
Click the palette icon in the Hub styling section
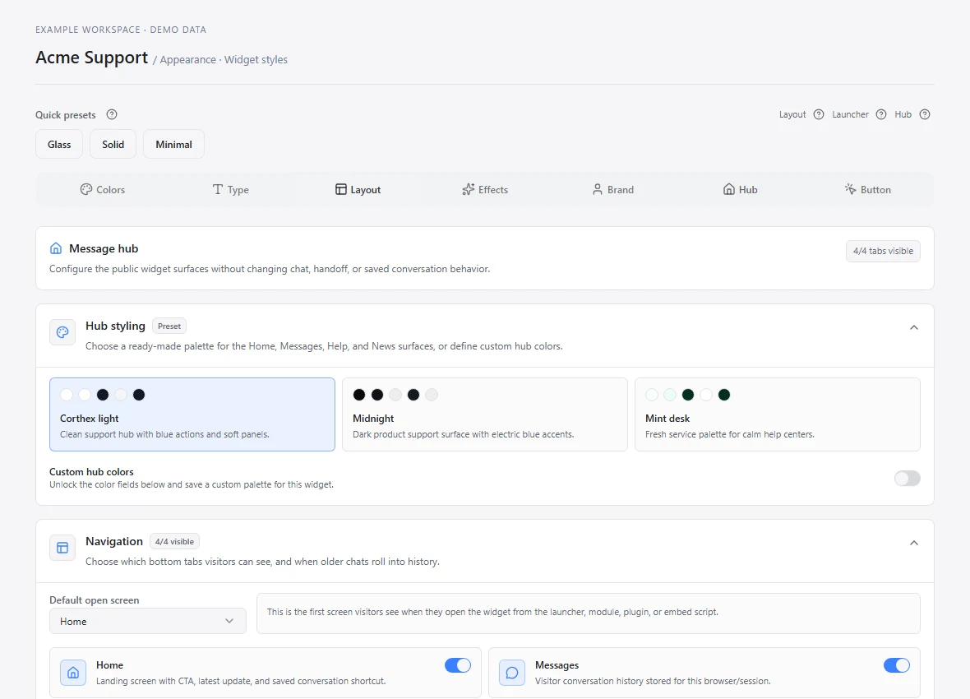click(62, 332)
